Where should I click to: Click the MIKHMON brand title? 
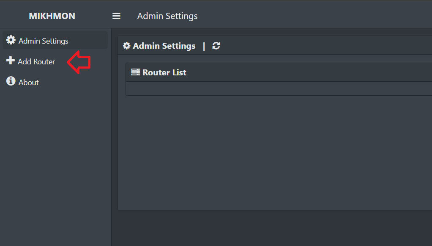click(x=52, y=16)
